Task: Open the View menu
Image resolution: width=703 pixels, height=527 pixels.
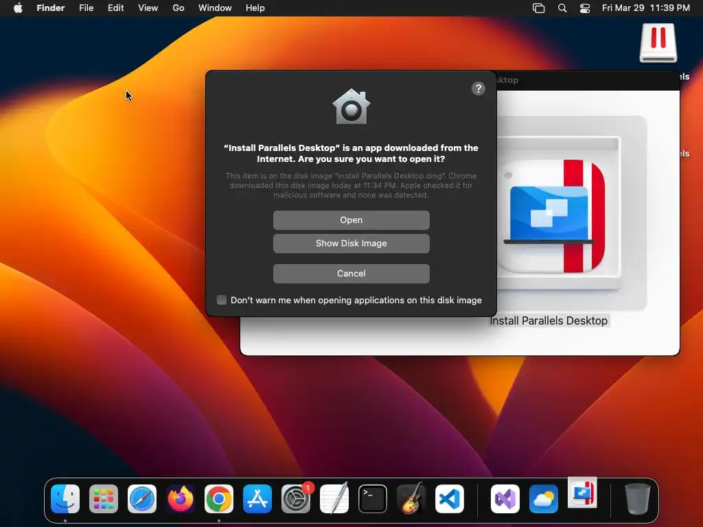Action: click(148, 8)
